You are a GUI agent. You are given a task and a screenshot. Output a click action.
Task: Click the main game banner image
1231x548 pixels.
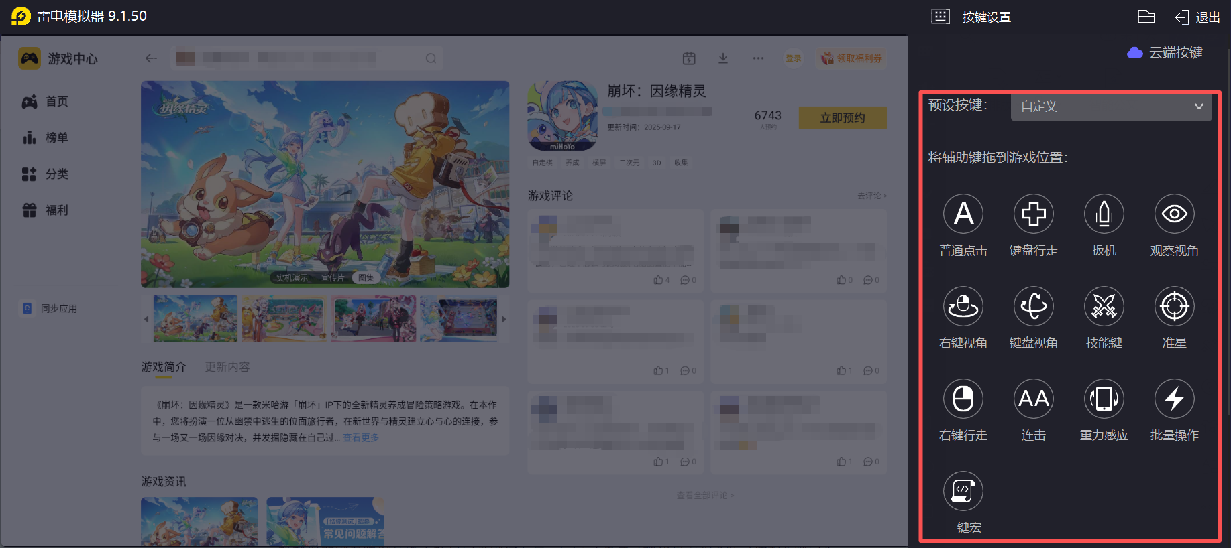click(x=325, y=184)
